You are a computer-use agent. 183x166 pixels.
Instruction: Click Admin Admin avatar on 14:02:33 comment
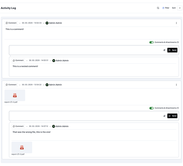(47, 23)
